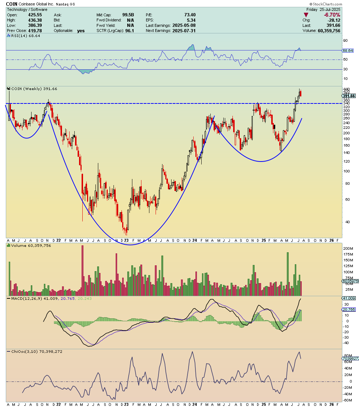Viewport: 359px width, 408px height.
Task: Click the tallest red volume bar in Volume panel
Action: click(82, 271)
